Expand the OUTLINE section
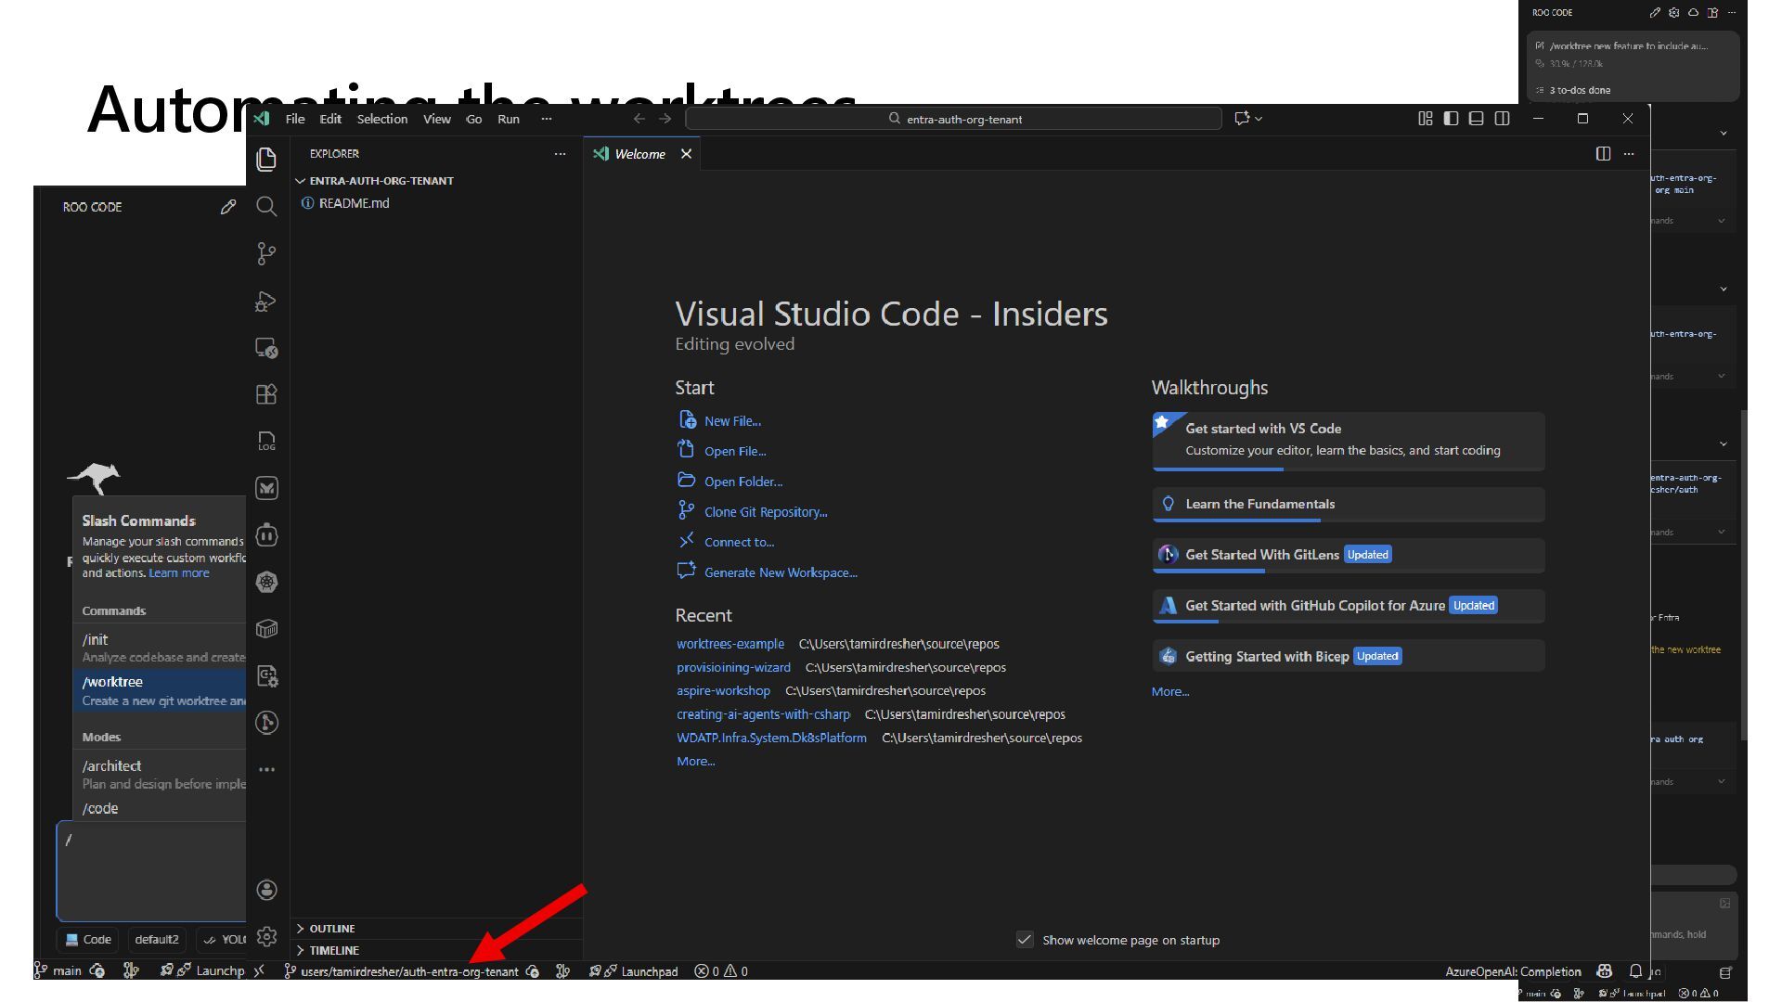Image resolution: width=1782 pixels, height=1002 pixels. (331, 929)
